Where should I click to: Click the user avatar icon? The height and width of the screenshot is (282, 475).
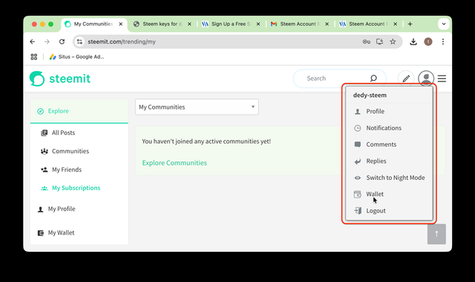(x=426, y=78)
